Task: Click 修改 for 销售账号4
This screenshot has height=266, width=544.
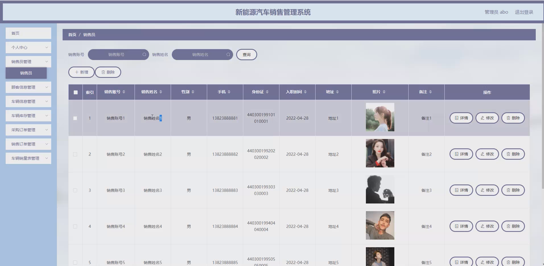Action: (x=487, y=226)
